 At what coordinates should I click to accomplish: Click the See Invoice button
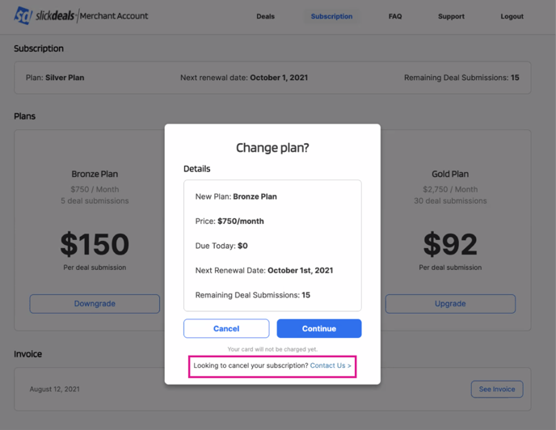point(497,389)
